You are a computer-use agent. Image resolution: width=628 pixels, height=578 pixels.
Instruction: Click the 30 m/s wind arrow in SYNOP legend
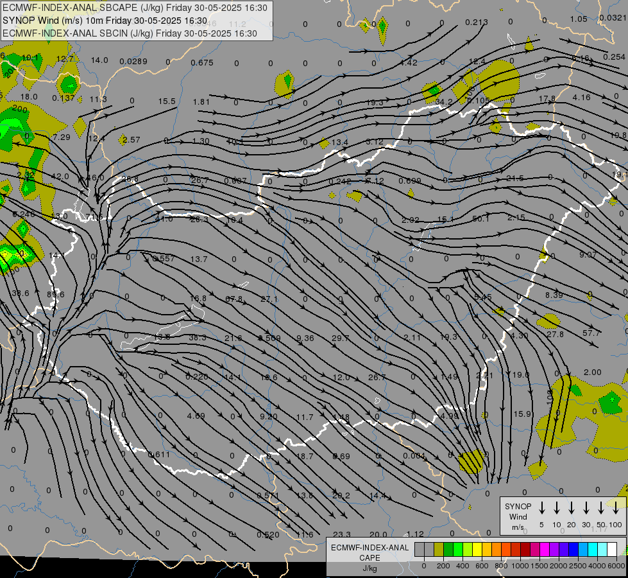(x=586, y=508)
